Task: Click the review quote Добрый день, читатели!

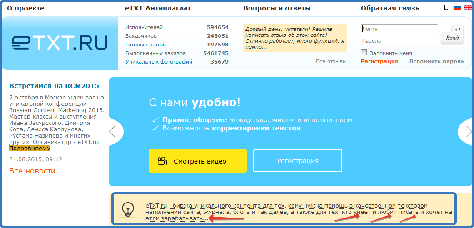Action: click(x=295, y=38)
